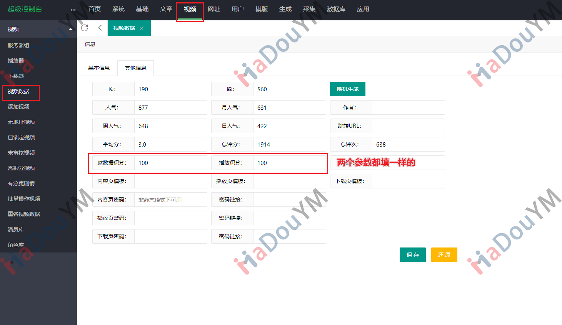
Task: Click the 整数据积分 input field
Action: click(x=170, y=163)
